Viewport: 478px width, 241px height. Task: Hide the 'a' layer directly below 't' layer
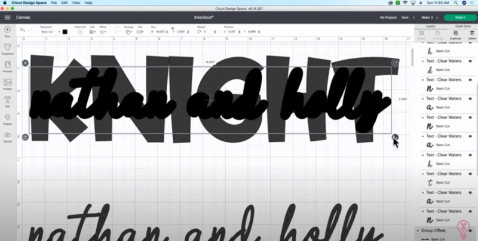click(x=470, y=193)
